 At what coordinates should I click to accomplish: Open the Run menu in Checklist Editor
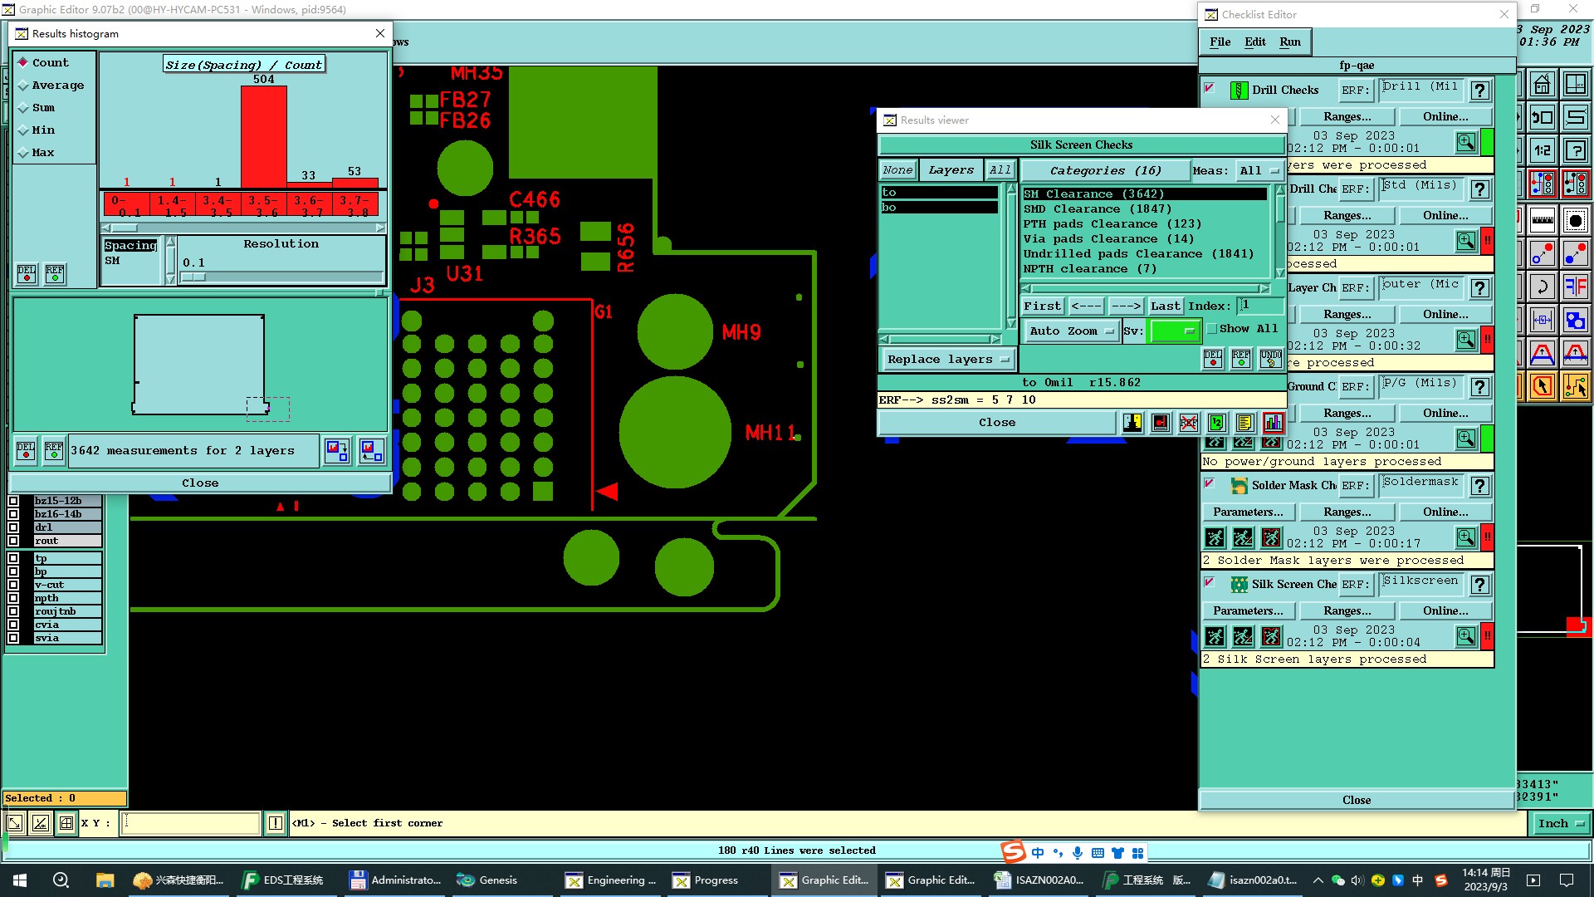[x=1289, y=42]
